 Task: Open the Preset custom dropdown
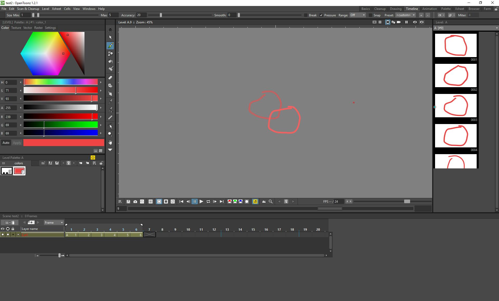(x=405, y=15)
